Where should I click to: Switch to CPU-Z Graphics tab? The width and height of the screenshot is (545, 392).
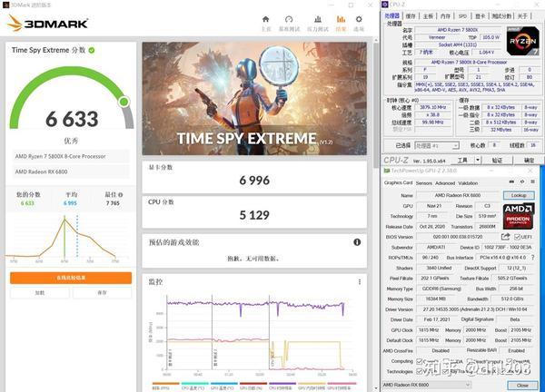tap(480, 16)
